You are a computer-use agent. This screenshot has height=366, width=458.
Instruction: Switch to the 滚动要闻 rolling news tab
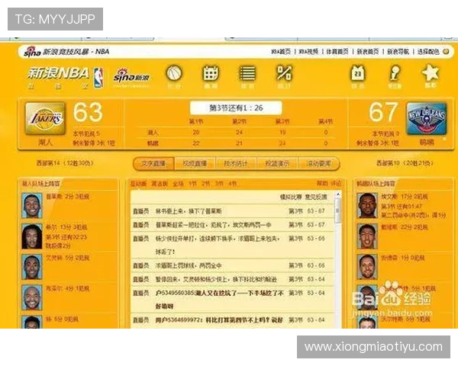(x=318, y=163)
